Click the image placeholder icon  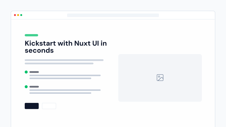[x=160, y=78]
